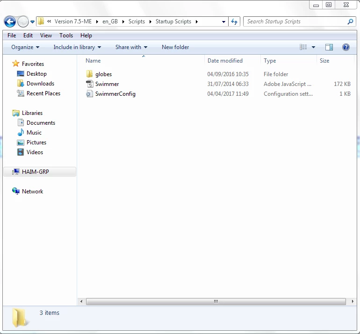
Task: Select Favorites star icon
Action: 15,64
